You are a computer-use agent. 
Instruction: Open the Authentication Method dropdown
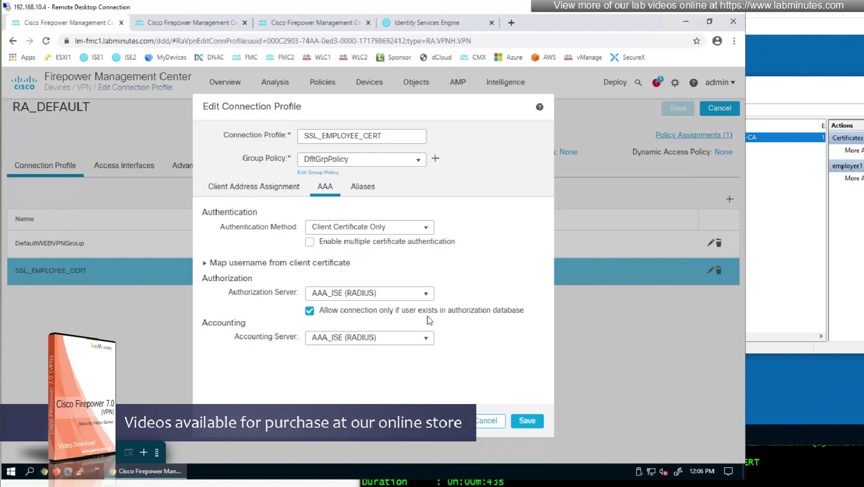[x=369, y=227]
